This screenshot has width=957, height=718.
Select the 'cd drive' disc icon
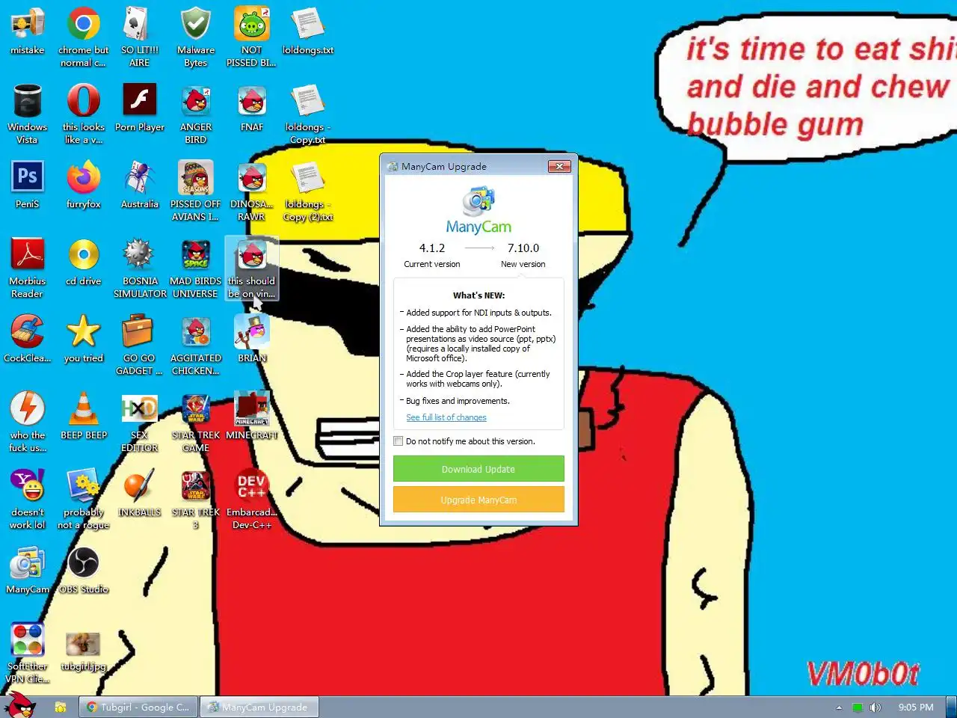[x=84, y=256]
